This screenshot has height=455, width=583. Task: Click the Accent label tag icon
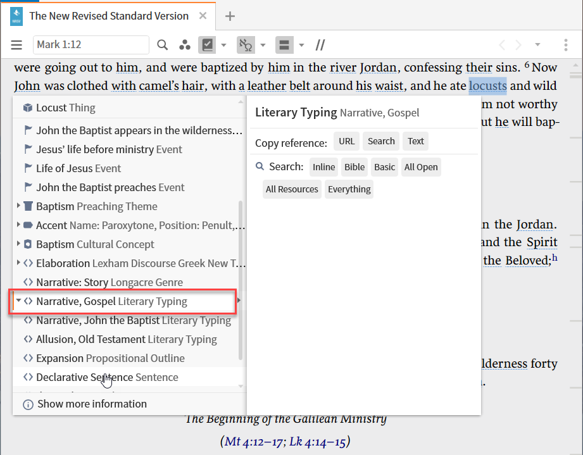pos(28,225)
